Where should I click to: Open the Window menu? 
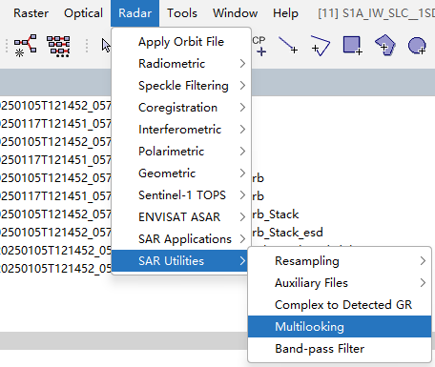click(x=235, y=13)
